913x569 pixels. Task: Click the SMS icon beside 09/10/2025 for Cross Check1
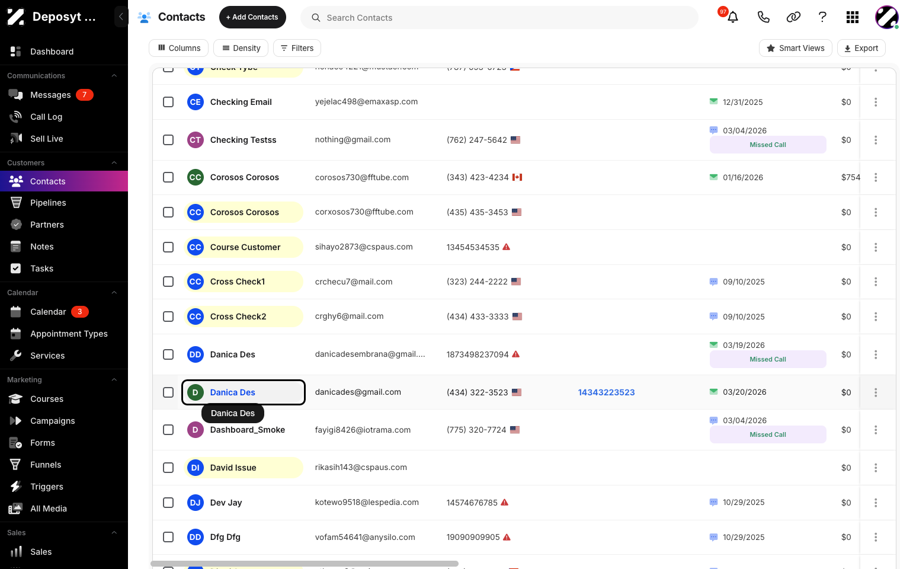pos(713,282)
